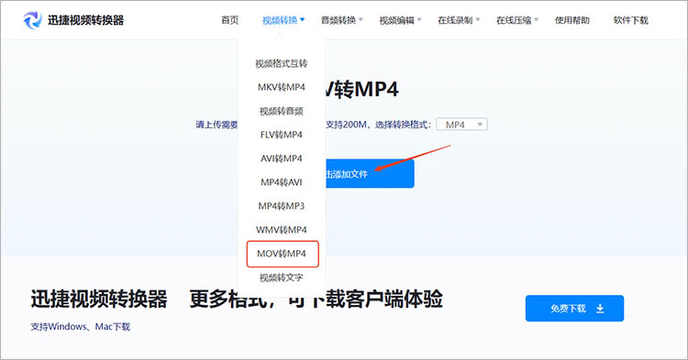Click the bold 迅捷视频转换器 promotional heading
The height and width of the screenshot is (360, 688).
tap(99, 300)
